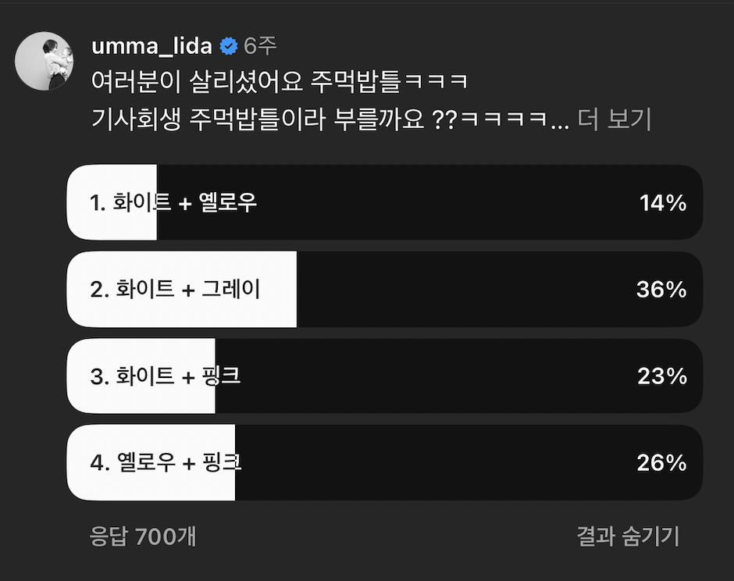Click the post line starting 여러분이 살리셨어요

coord(280,81)
